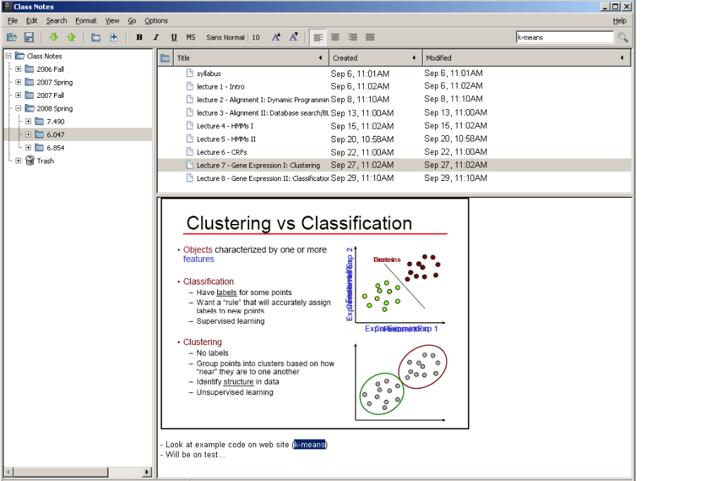The image size is (715, 481).
Task: Click the Save floppy disk icon
Action: [x=30, y=37]
